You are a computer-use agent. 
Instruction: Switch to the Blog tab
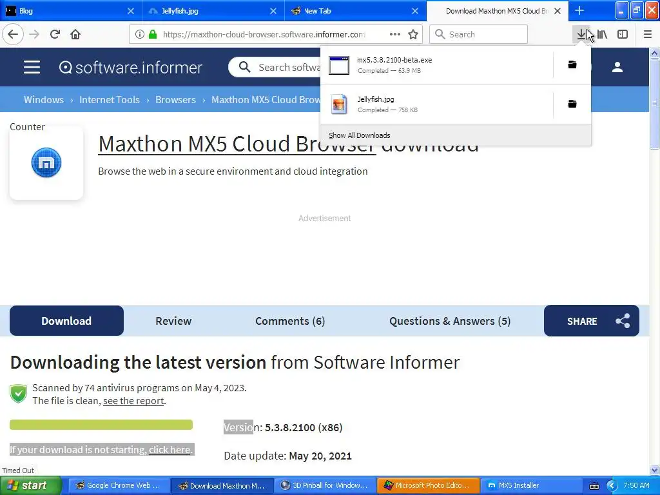click(71, 11)
